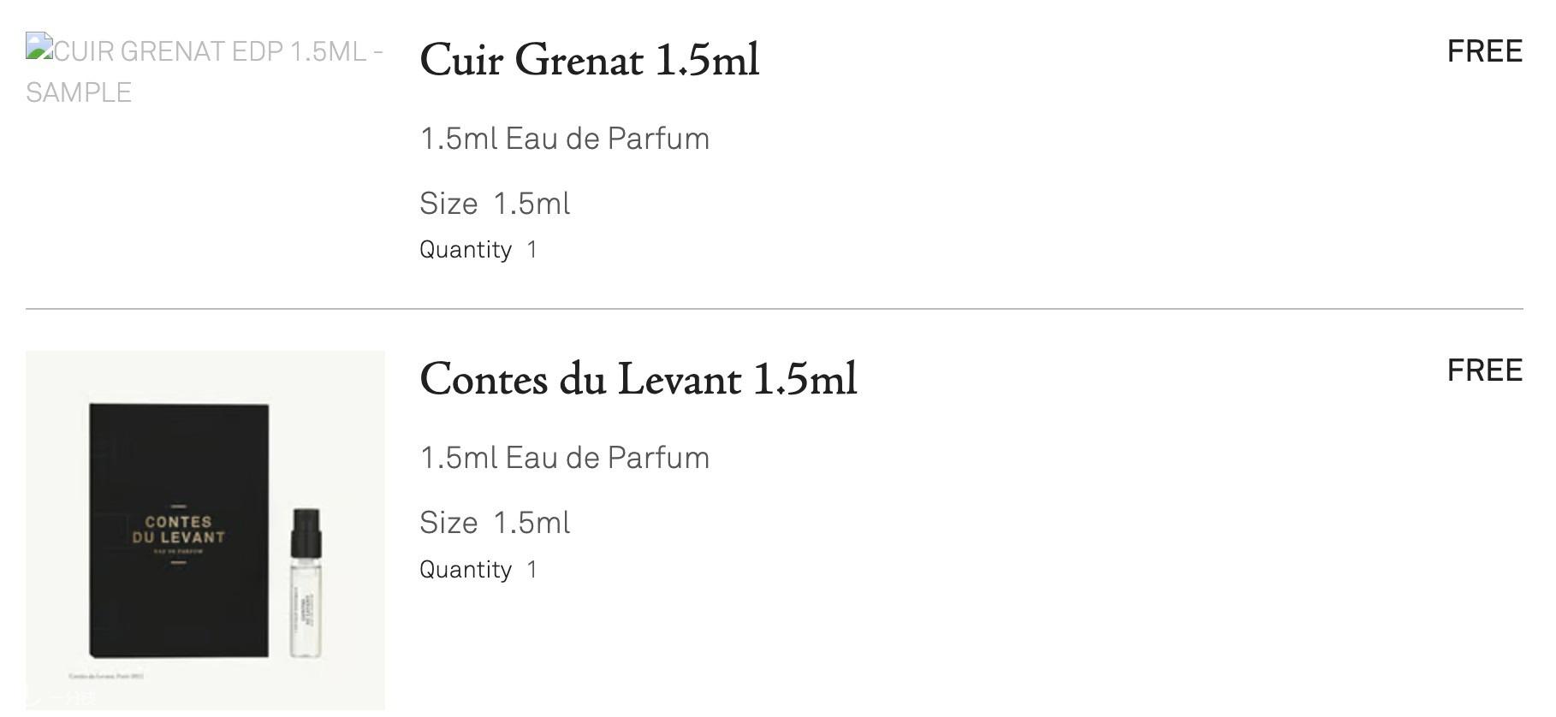1556x717 pixels.
Task: Click the word Quantity under Contes du Levant
Action: click(466, 570)
